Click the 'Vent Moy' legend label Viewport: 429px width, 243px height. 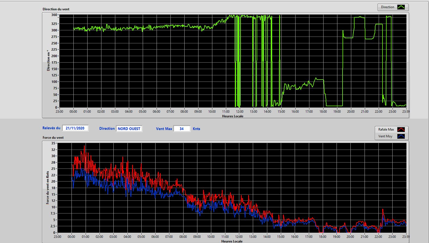(385, 136)
